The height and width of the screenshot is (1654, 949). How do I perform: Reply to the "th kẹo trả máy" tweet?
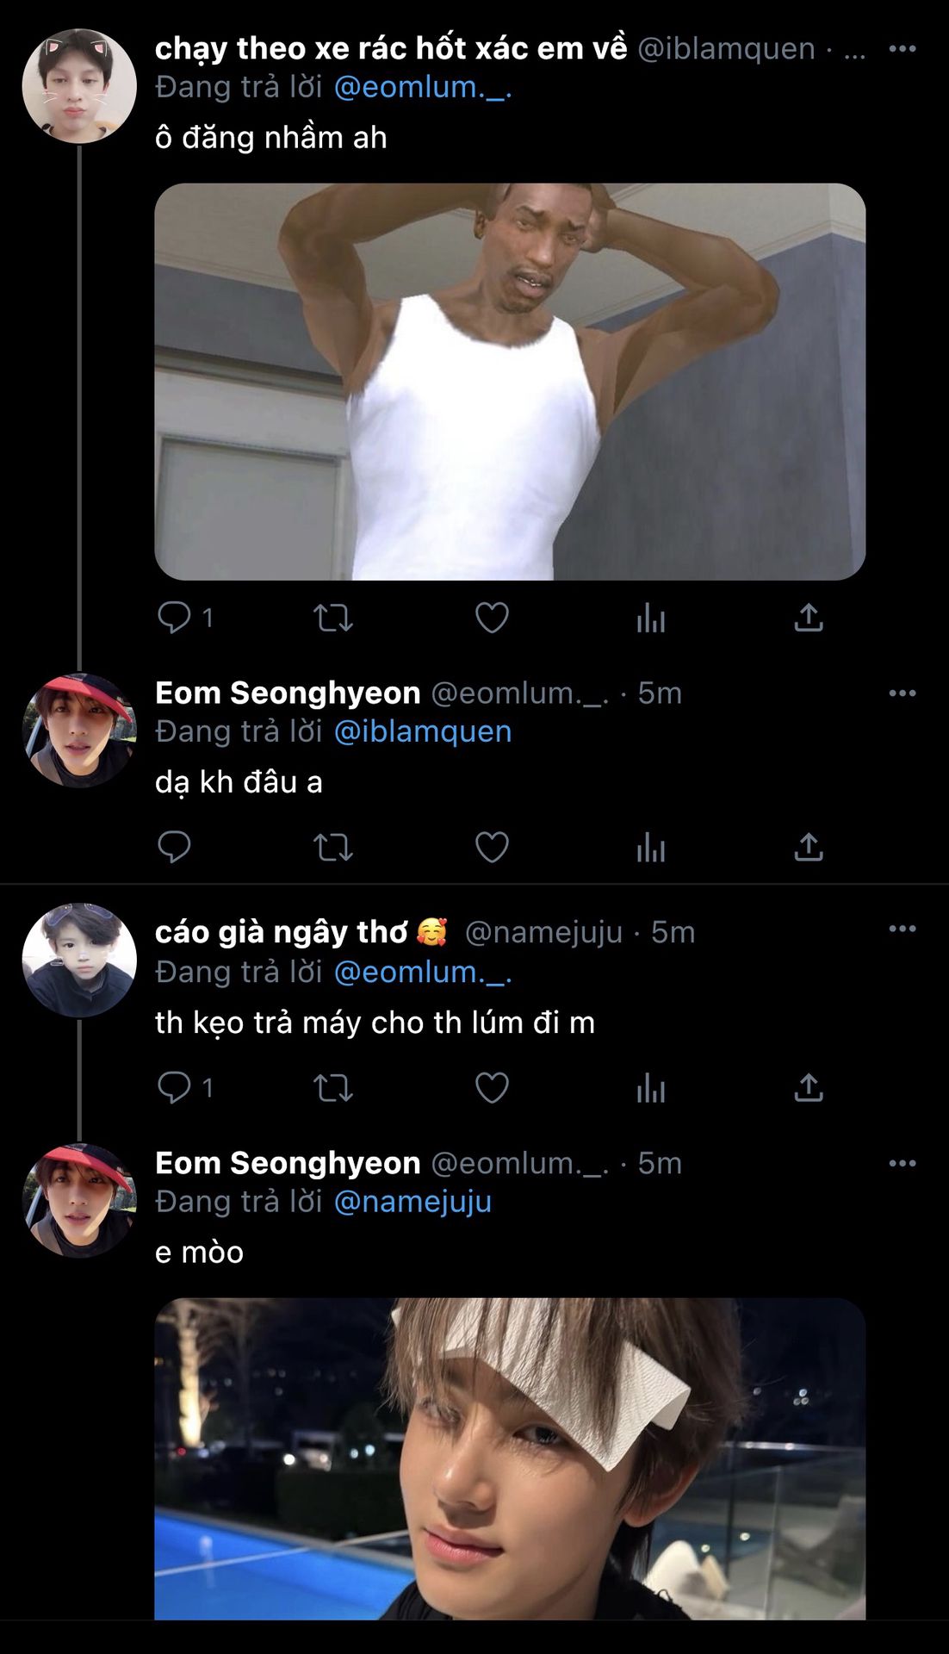(x=174, y=1088)
